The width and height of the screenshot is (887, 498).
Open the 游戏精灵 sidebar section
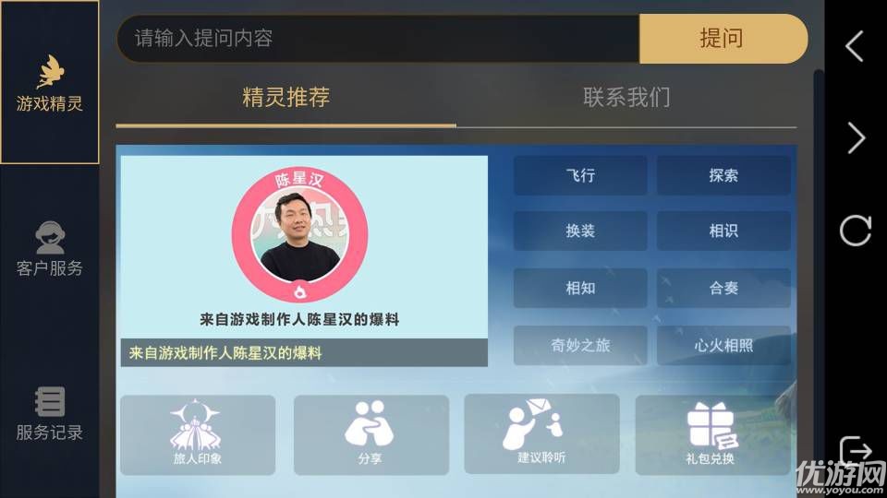[50, 82]
